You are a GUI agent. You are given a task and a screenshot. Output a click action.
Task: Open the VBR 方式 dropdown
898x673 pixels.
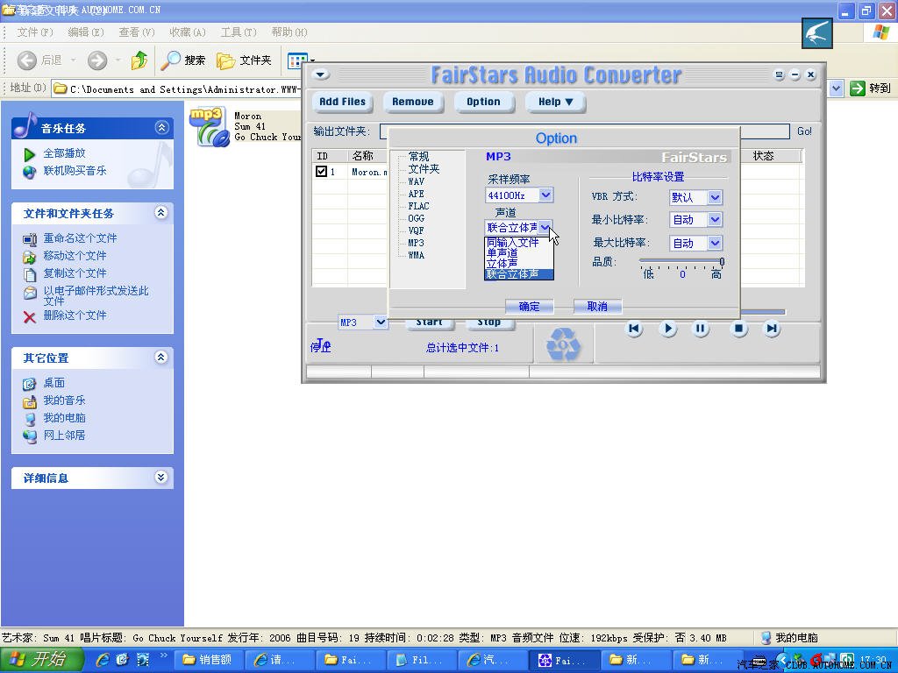(715, 197)
